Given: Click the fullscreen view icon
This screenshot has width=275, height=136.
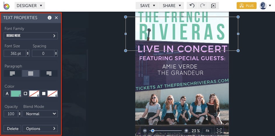Looking at the screenshot, I should 219,130.
